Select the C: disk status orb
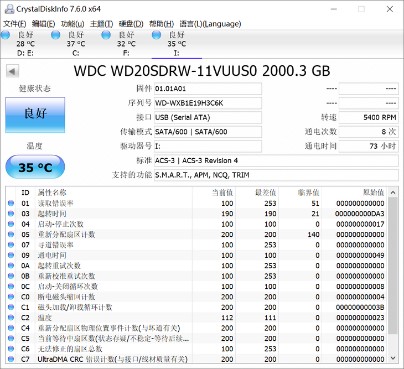This screenshot has height=369, width=404. tap(56, 35)
